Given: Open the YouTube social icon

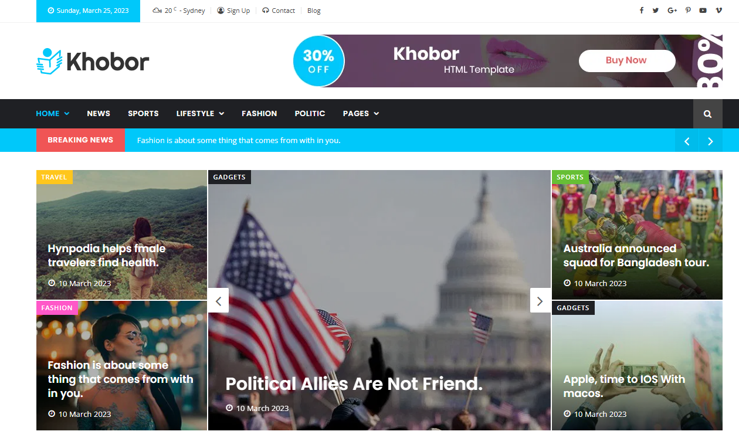Looking at the screenshot, I should [x=703, y=11].
